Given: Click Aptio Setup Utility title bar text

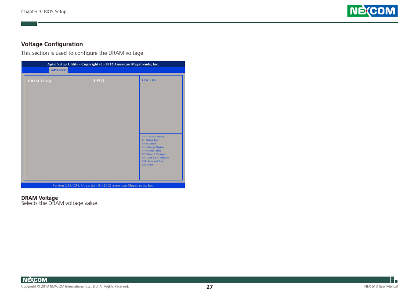Looking at the screenshot, I should coord(103,64).
